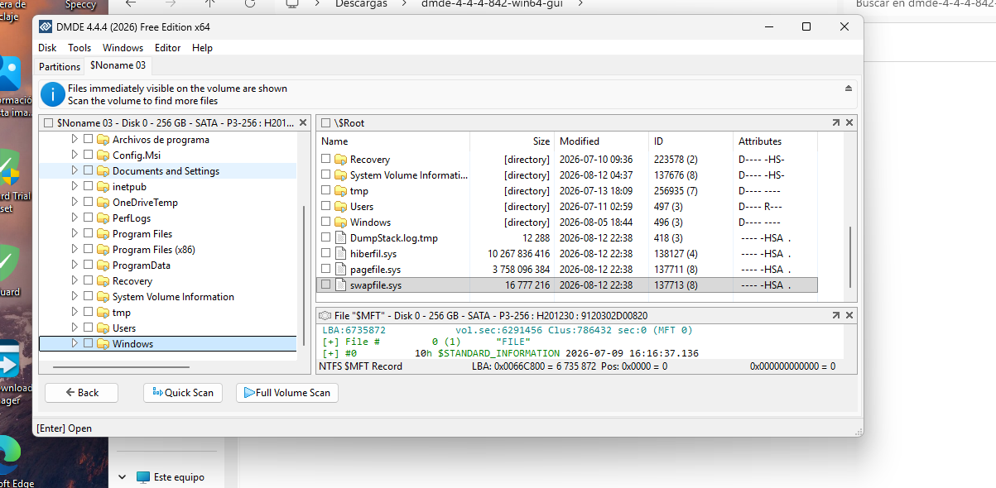The width and height of the screenshot is (996, 488).
Task: Expand the Recovery tree node
Action: 74,281
